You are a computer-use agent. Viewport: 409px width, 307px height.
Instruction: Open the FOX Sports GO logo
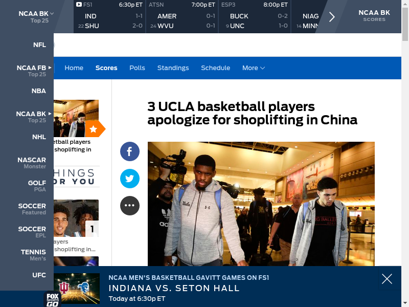[53, 299]
